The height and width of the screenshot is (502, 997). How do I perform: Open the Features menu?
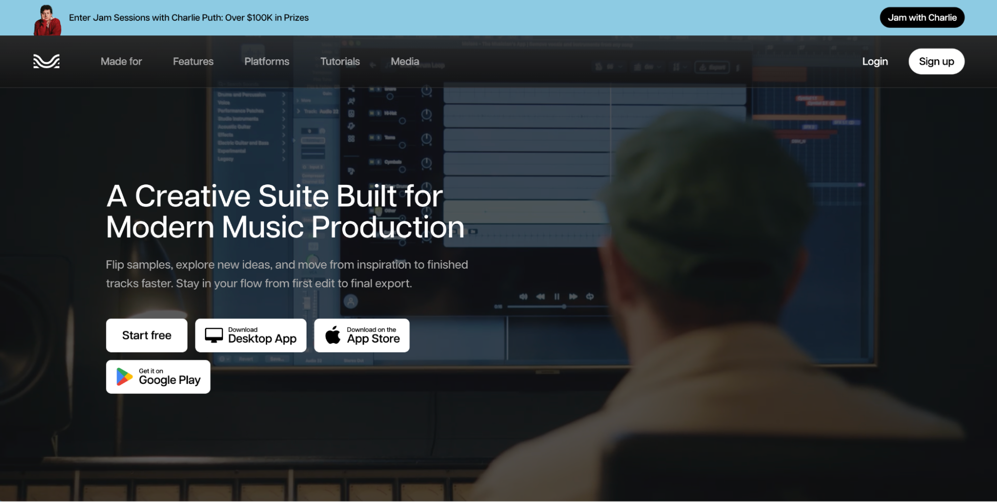tap(193, 61)
